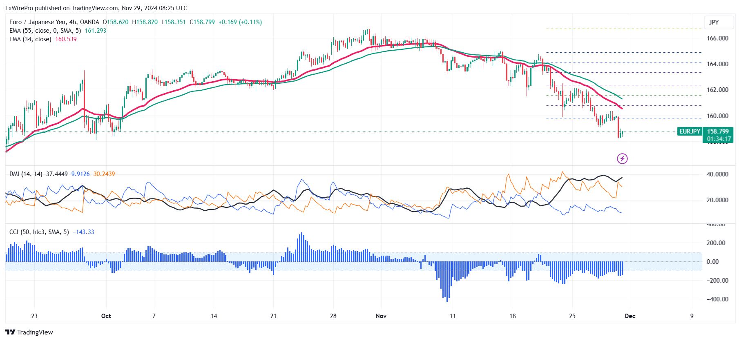The width and height of the screenshot is (741, 341).
Task: Click the 160.000 price axis label
Action: coord(718,116)
